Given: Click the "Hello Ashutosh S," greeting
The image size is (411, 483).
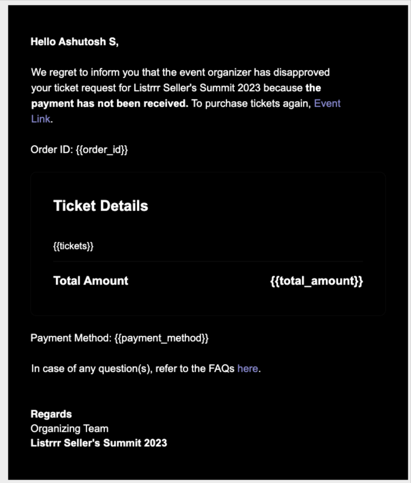Looking at the screenshot, I should point(74,42).
